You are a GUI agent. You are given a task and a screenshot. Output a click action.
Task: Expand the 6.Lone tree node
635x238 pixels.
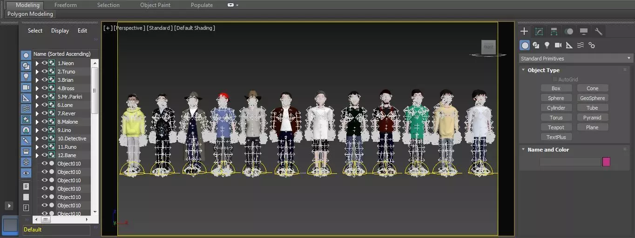click(37, 105)
